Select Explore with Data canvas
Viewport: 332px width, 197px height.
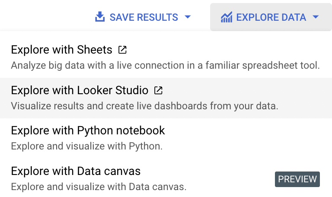[x=76, y=171]
